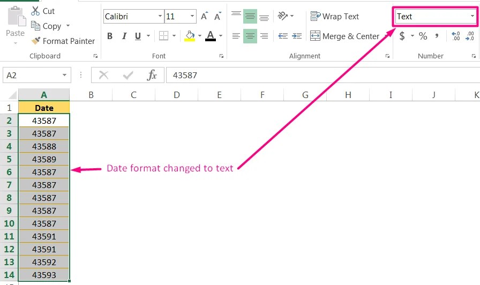Expand the Paste options arrow
Screen dimensions: 480x285
point(16,43)
